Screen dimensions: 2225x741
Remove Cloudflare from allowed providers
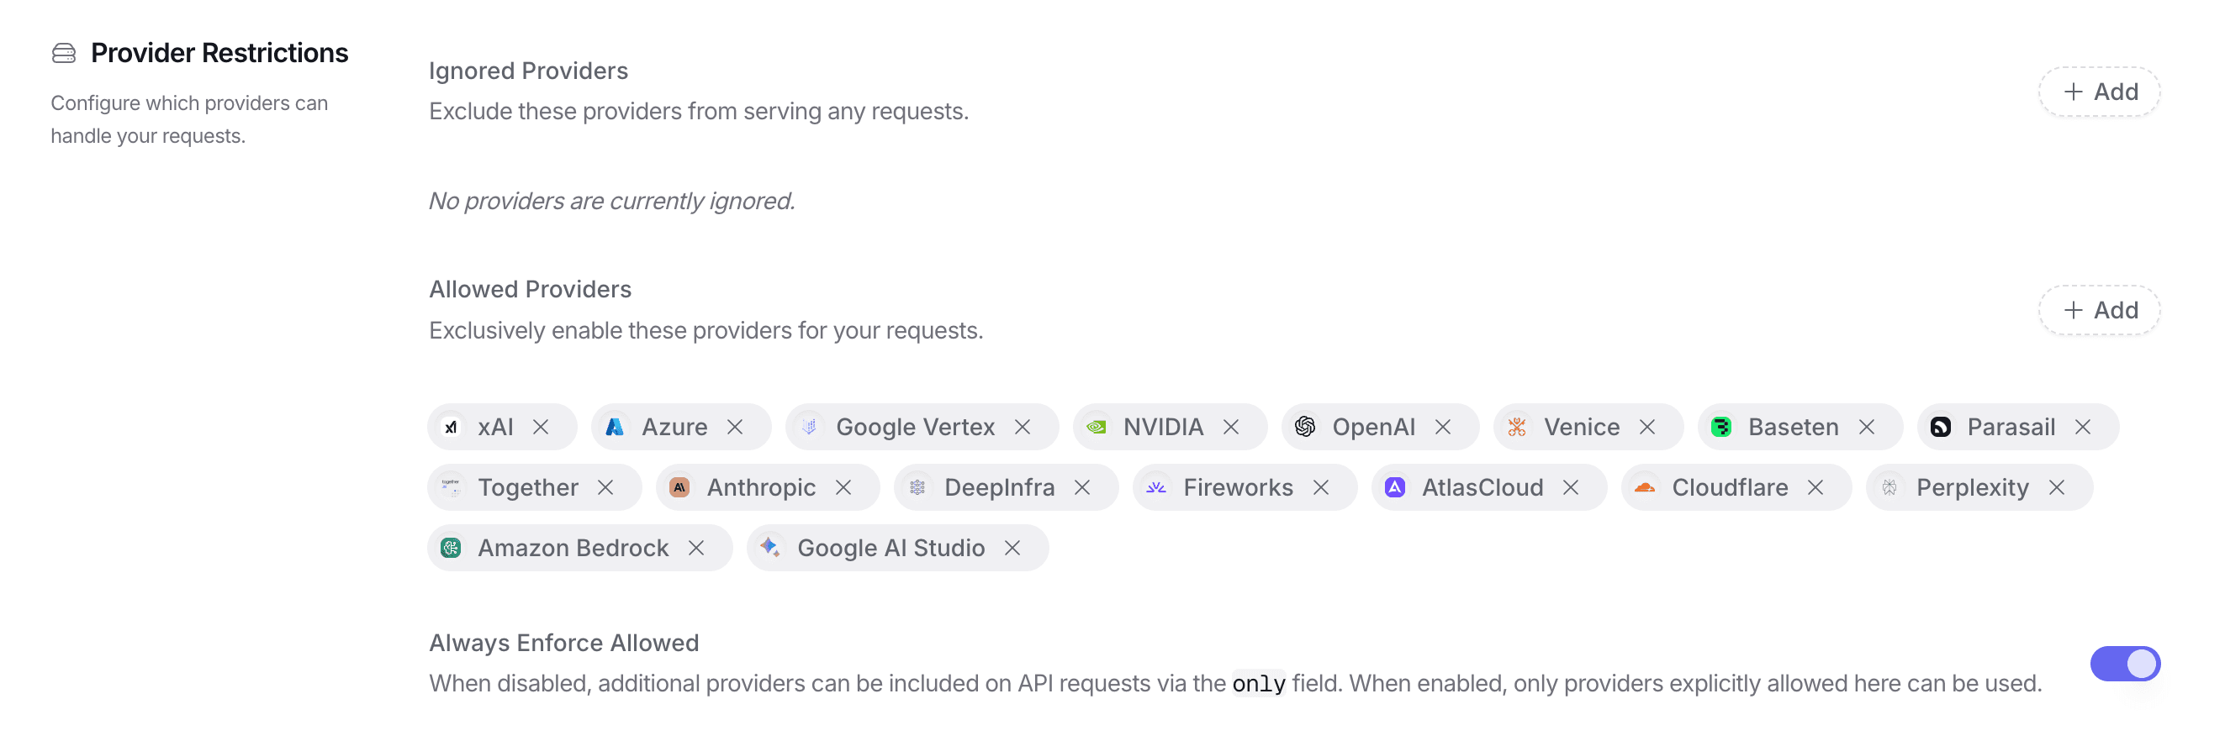(1815, 487)
